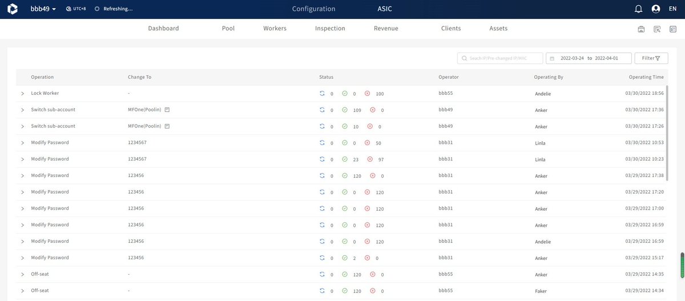Open the bbb49 account dropdown

point(43,9)
